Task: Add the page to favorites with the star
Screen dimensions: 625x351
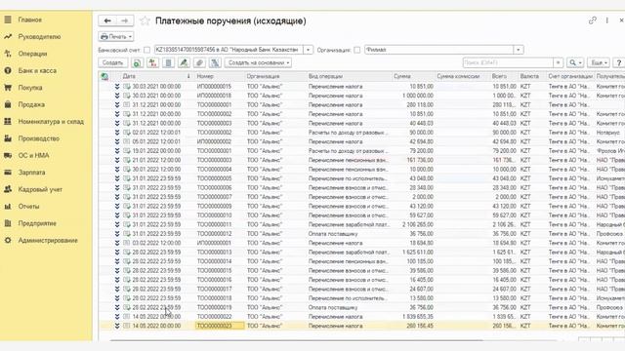Action: coord(145,20)
